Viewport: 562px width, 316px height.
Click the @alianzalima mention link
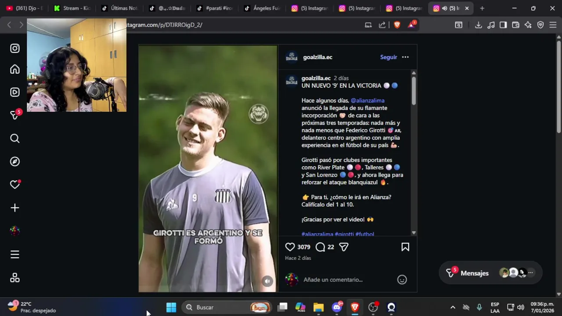click(x=367, y=101)
